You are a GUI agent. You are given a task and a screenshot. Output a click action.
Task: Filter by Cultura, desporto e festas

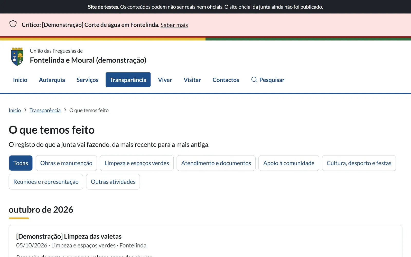tap(359, 163)
